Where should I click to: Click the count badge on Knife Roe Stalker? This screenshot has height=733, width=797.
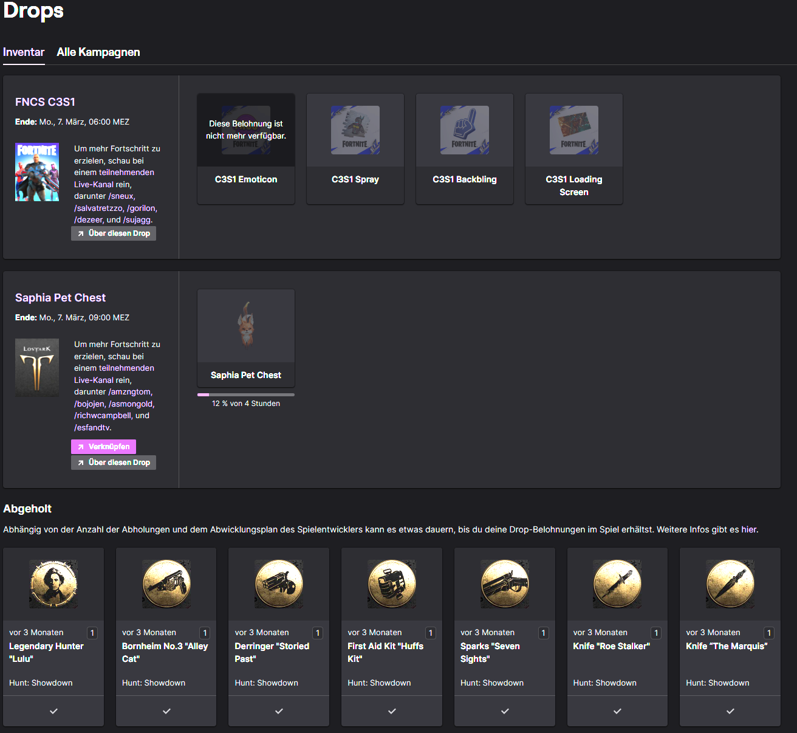(656, 633)
